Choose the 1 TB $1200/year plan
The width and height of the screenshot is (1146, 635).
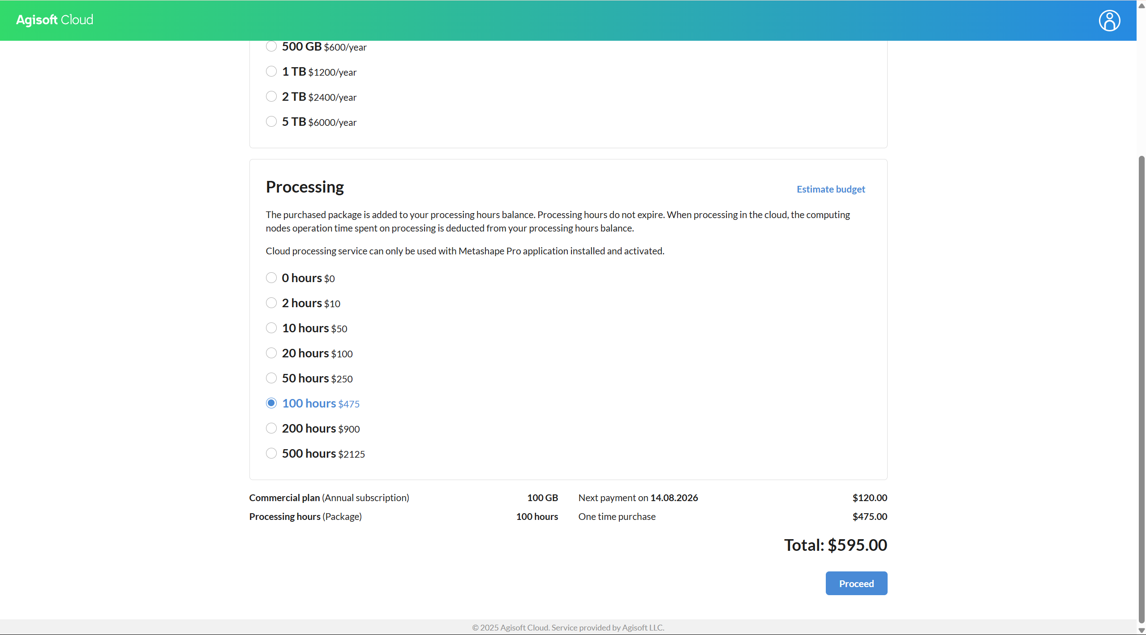pos(271,71)
